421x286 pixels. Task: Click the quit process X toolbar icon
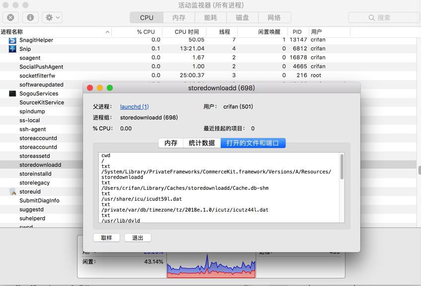point(10,18)
